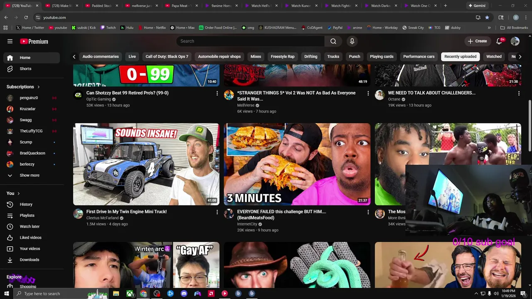
Task: Expand the Subscriptions section
Action: coord(23,87)
